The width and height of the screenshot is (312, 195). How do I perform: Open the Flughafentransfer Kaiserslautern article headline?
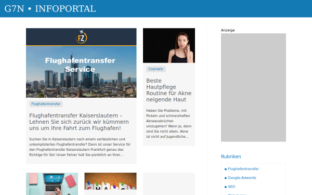79,122
